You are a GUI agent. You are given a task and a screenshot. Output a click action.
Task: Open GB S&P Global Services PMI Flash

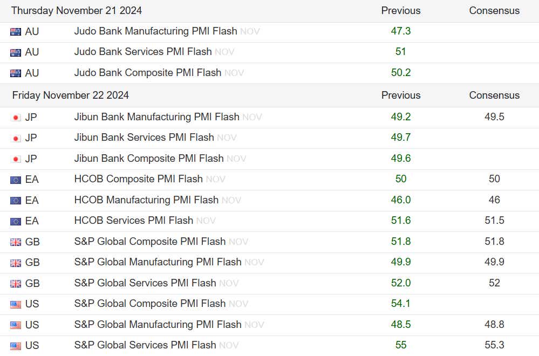(x=145, y=283)
